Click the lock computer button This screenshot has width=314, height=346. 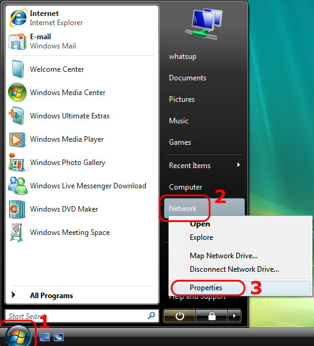click(212, 316)
